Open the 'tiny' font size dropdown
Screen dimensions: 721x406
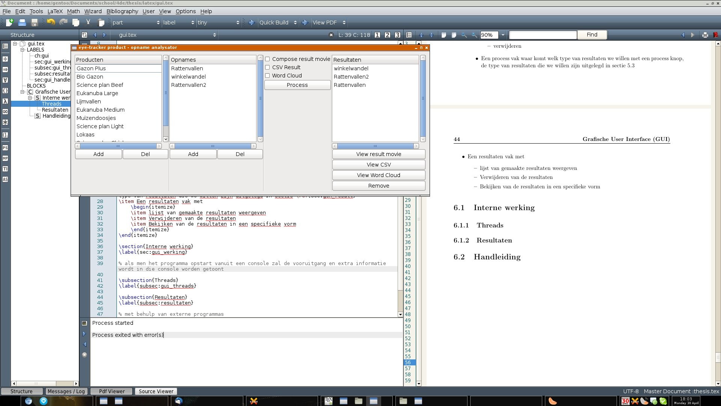coord(218,23)
